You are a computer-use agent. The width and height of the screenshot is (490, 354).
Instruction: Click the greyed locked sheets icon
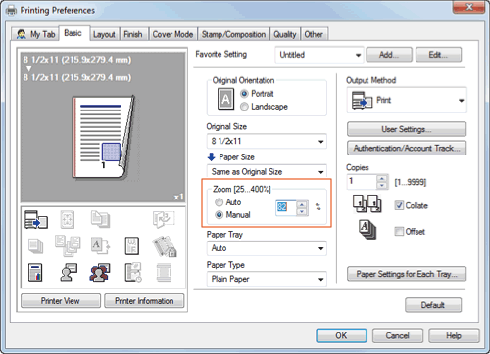tap(165, 246)
